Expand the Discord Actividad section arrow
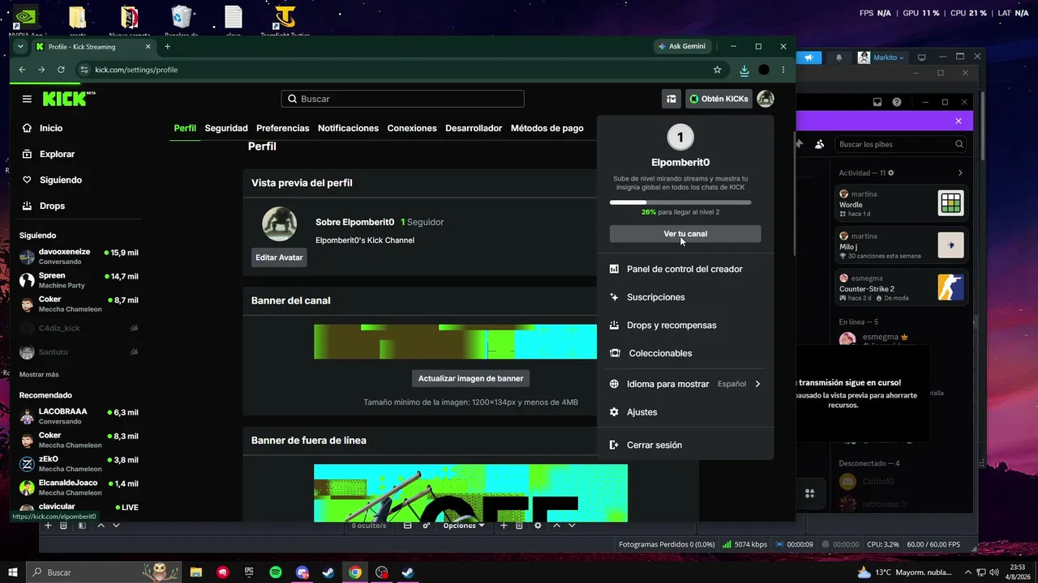 960,172
